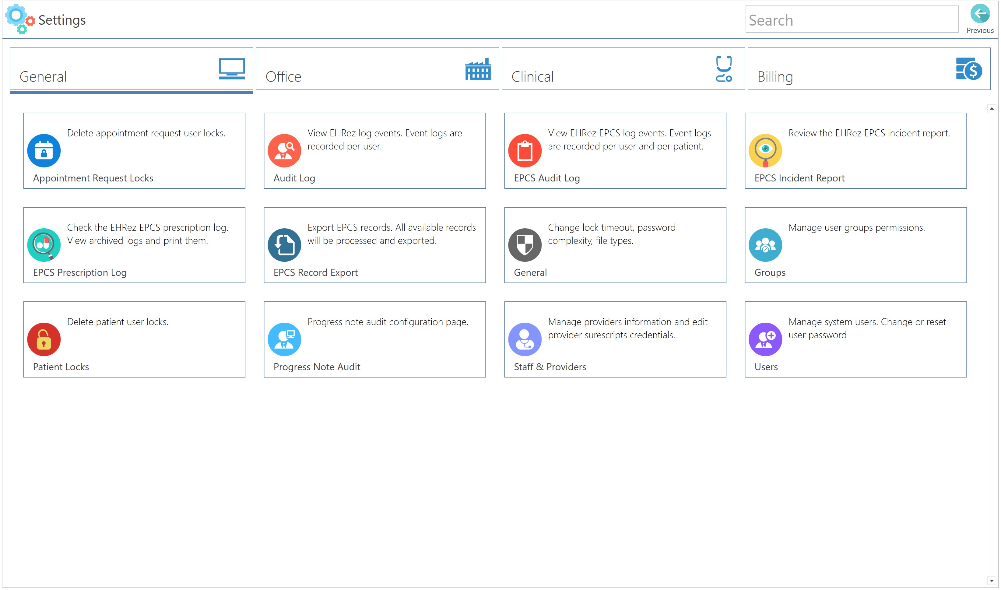Click the scrollbar down arrow
The image size is (1001, 590).
click(x=992, y=581)
